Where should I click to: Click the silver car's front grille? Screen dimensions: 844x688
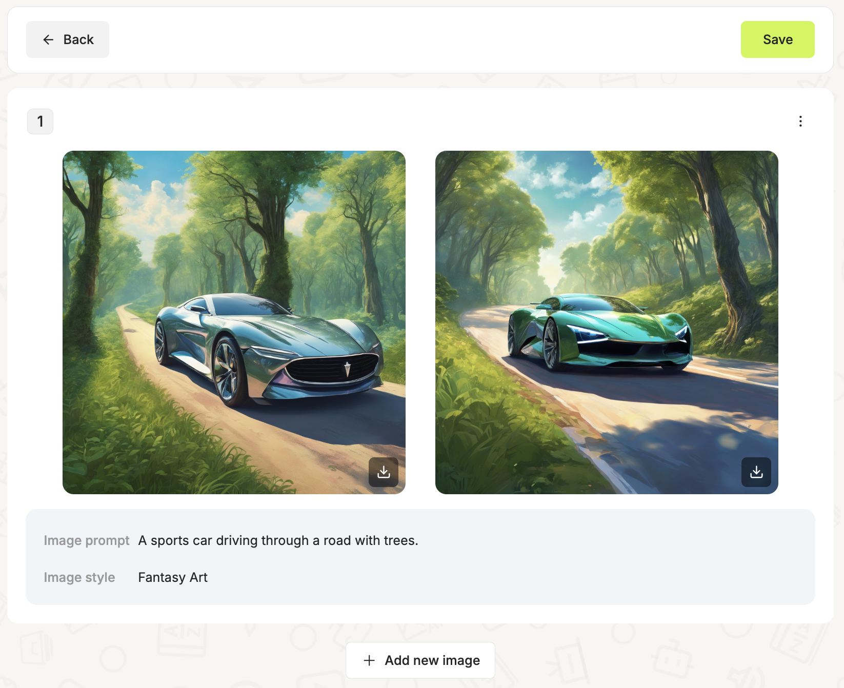coord(332,369)
